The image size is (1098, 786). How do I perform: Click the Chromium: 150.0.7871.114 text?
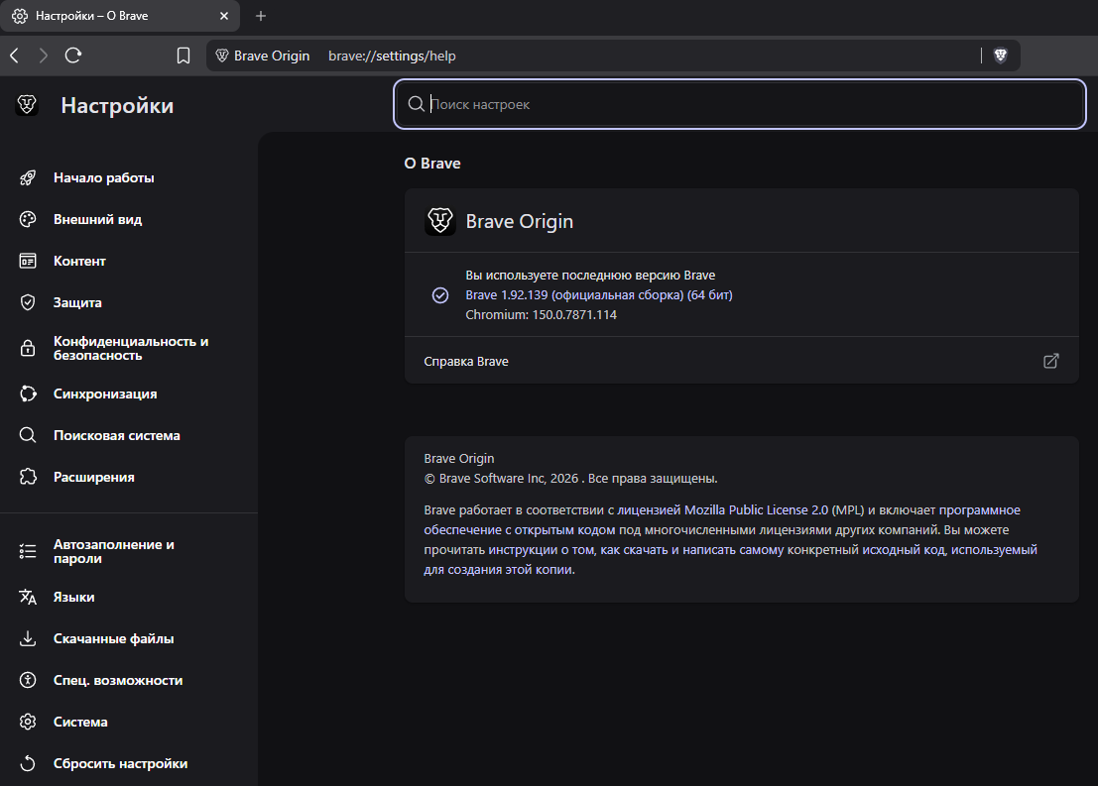[x=542, y=315]
